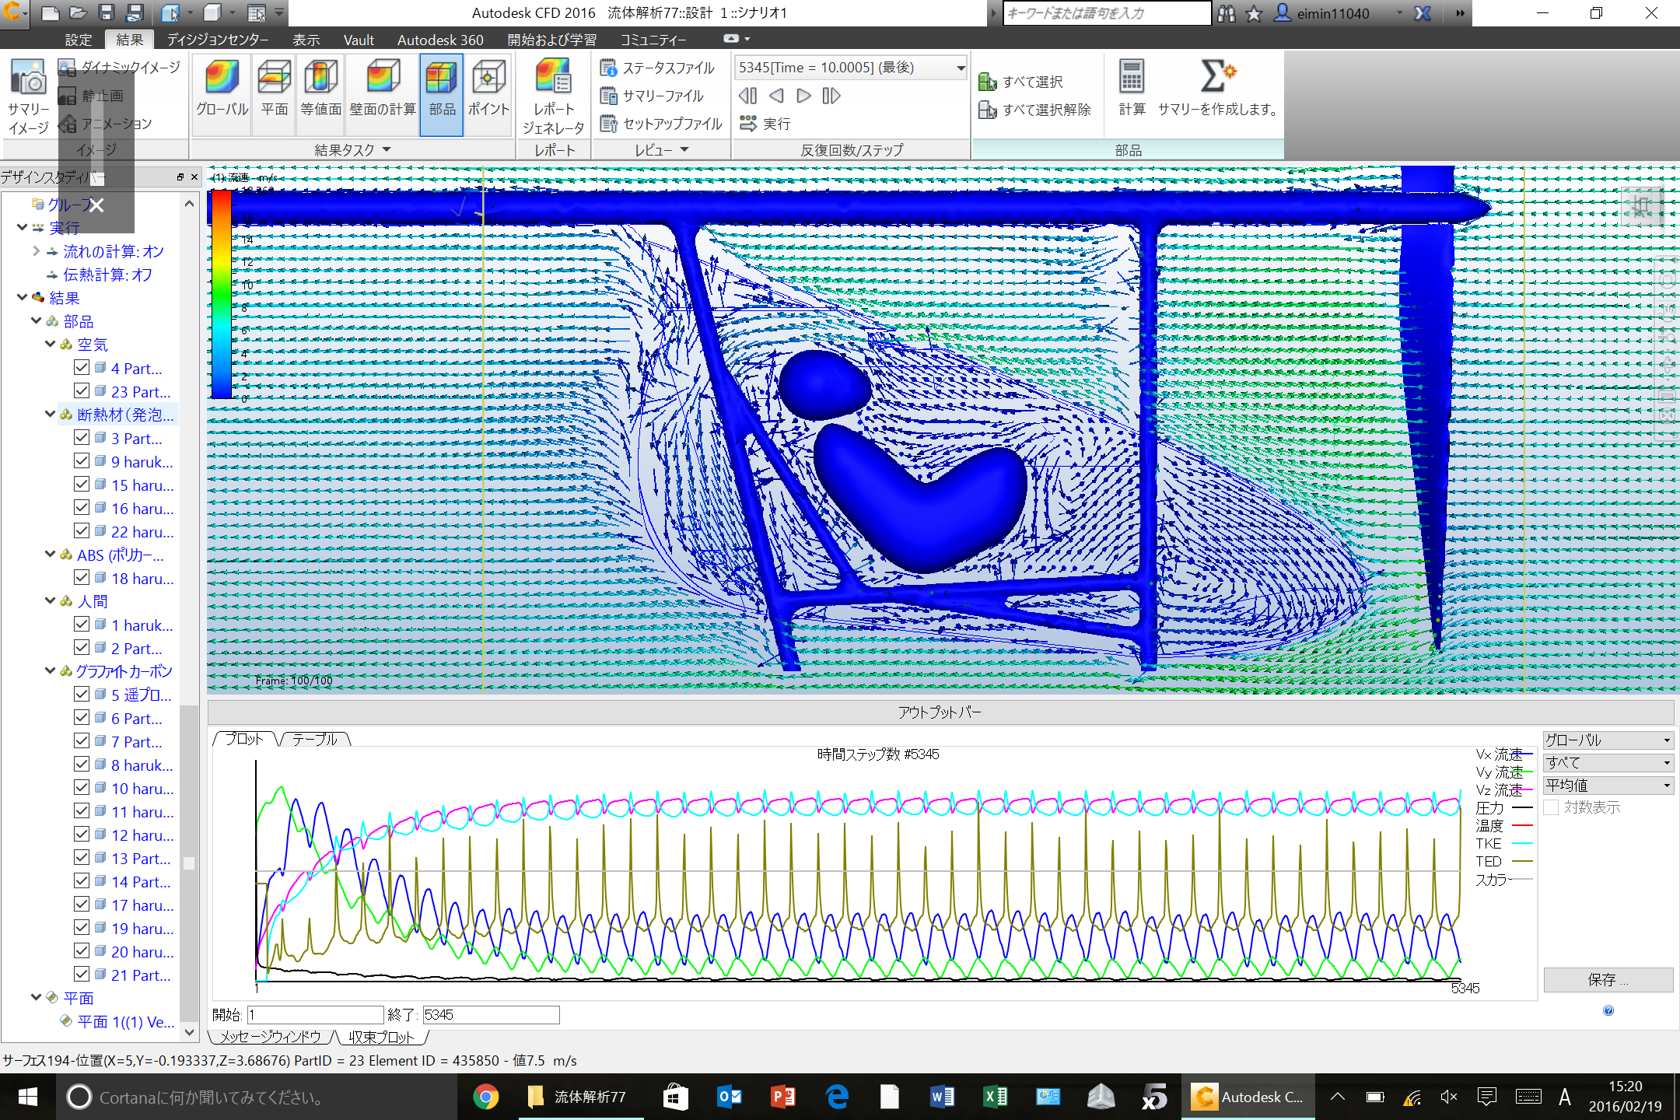Viewport: 1680px width, 1120px height.
Task: Open Chrome from the taskbar
Action: (x=486, y=1097)
